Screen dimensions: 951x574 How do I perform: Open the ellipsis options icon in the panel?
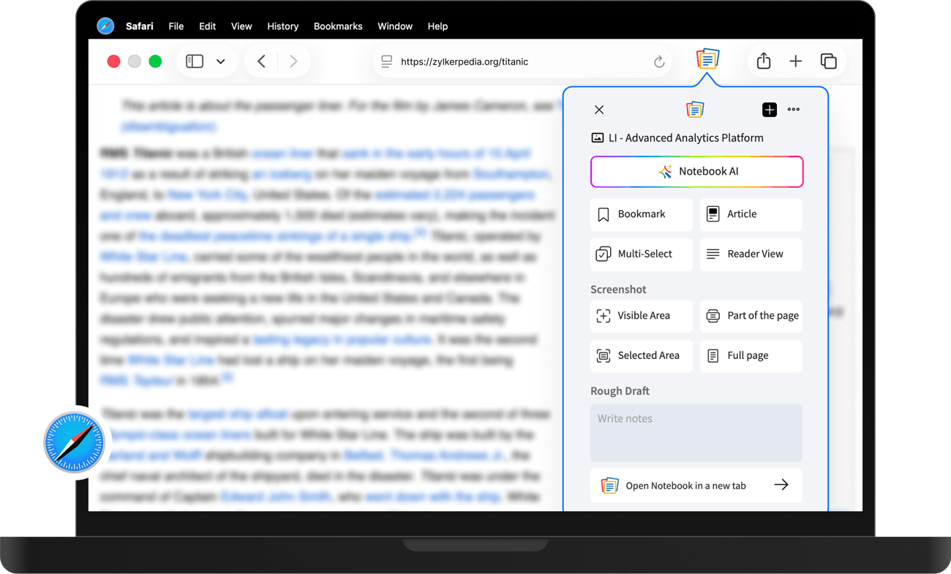794,110
